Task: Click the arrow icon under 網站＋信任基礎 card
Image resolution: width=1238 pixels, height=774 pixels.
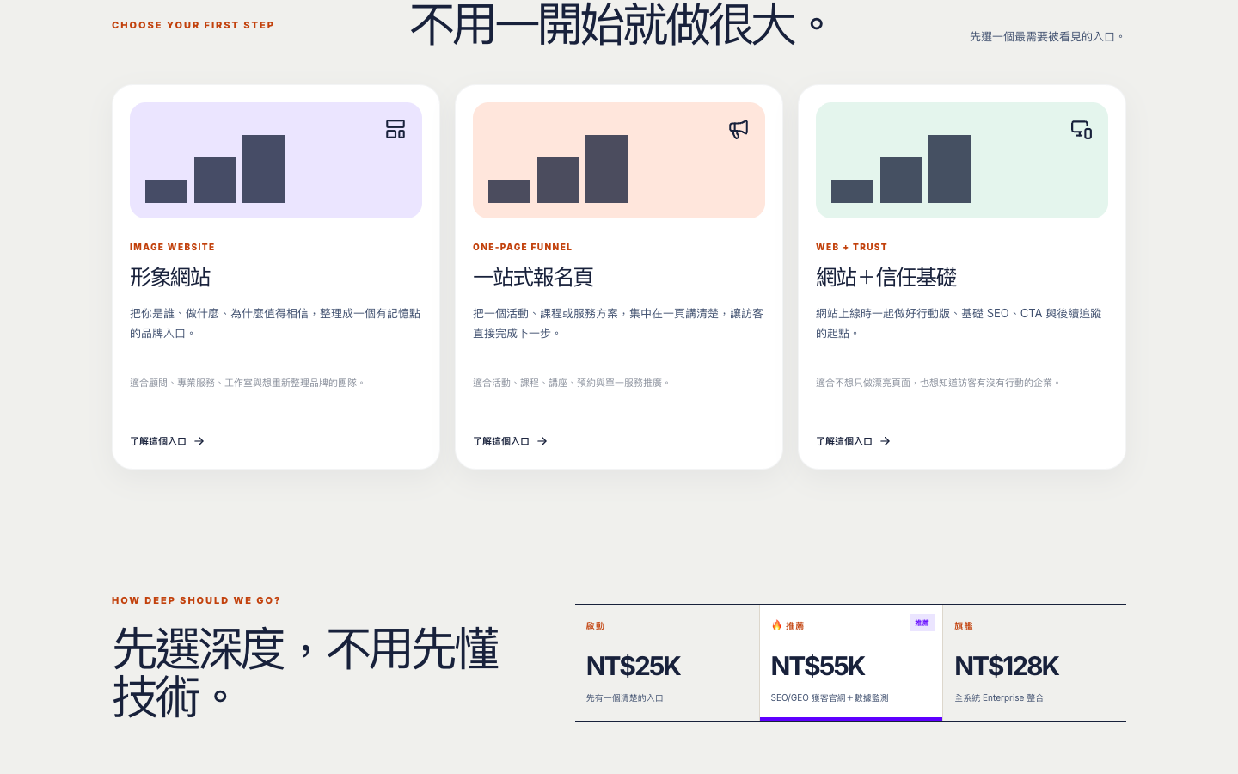Action: pos(886,441)
